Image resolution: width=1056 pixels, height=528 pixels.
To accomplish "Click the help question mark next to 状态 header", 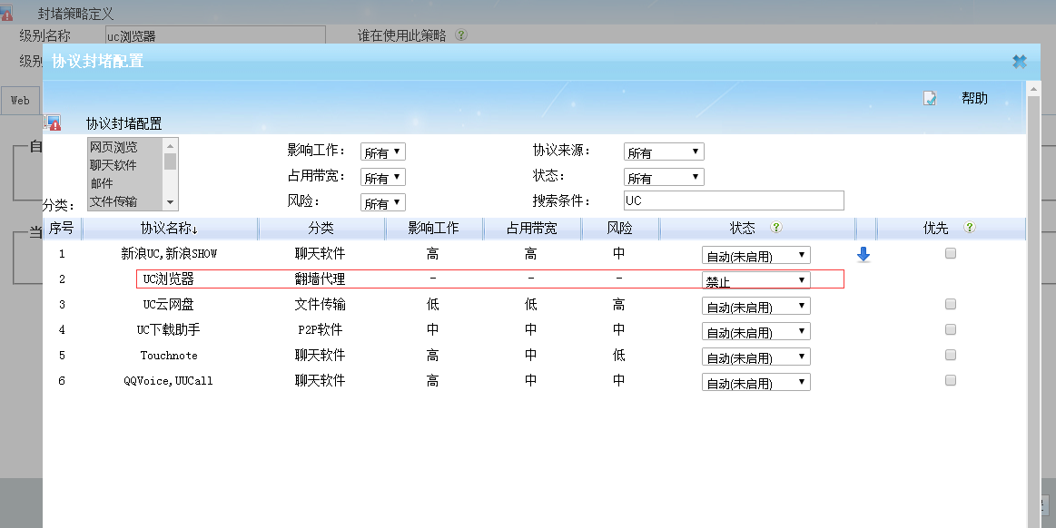I will coord(776,229).
